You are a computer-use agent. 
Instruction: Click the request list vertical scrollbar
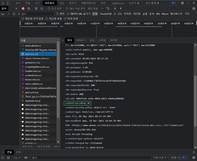(x=58, y=79)
